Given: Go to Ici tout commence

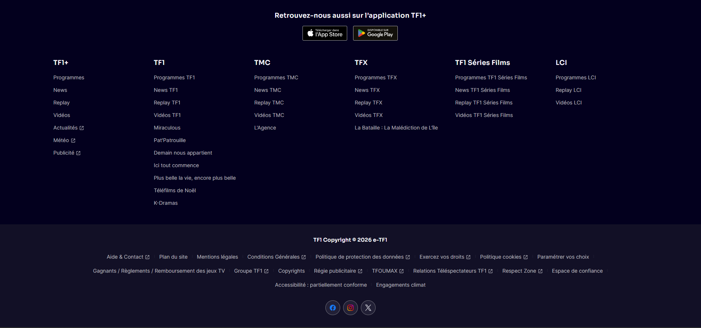Looking at the screenshot, I should tap(176, 165).
